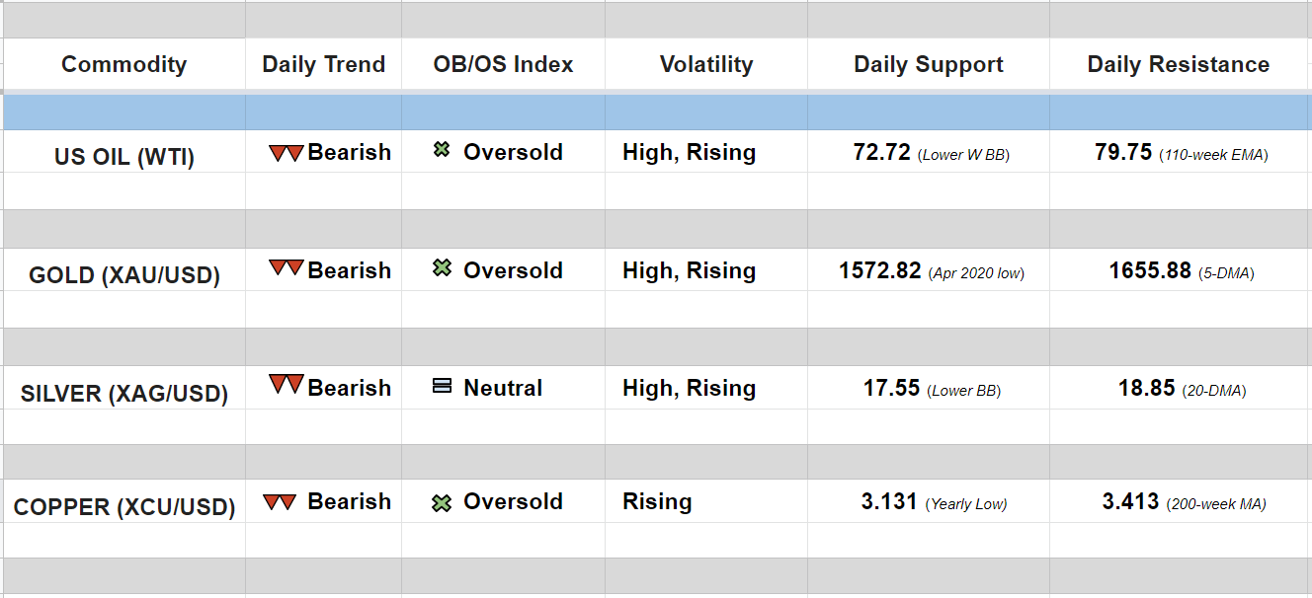The image size is (1312, 598).
Task: Click the oversold cross icon for Gold
Action: coord(442,268)
